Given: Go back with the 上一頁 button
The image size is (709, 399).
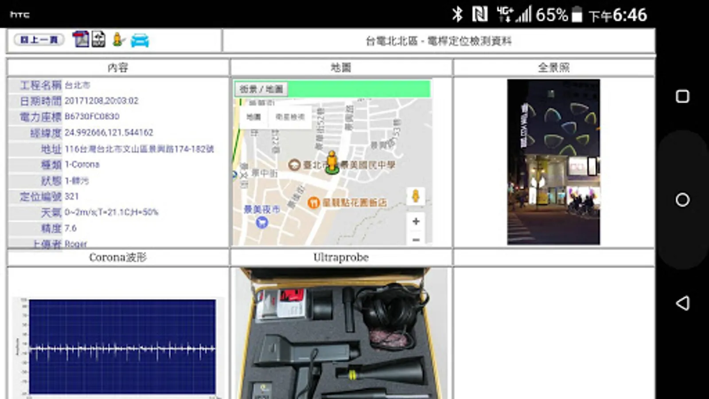Looking at the screenshot, I should click(x=39, y=40).
